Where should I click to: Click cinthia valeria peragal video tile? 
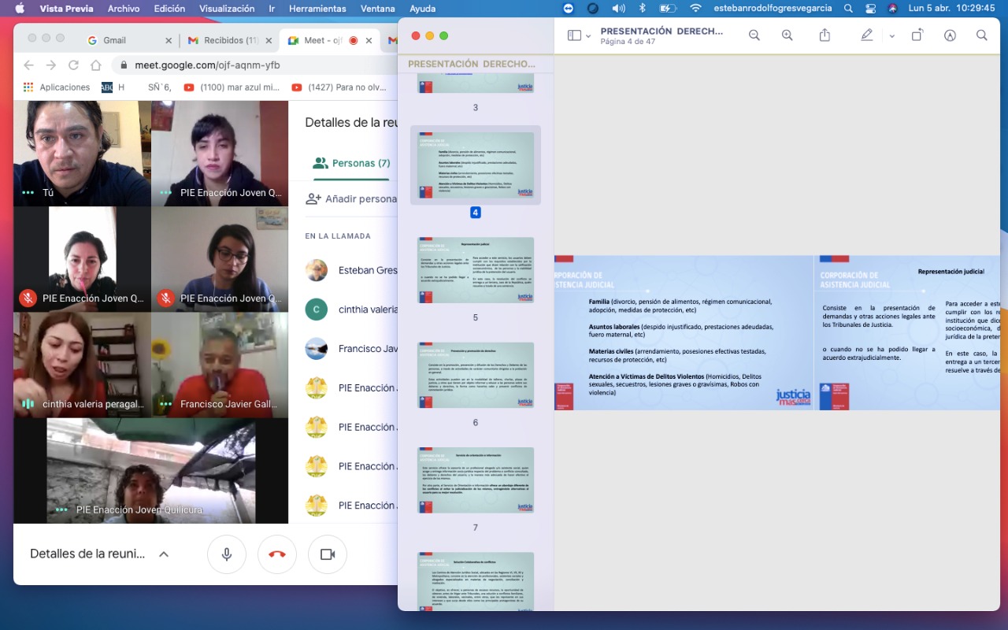(x=82, y=365)
